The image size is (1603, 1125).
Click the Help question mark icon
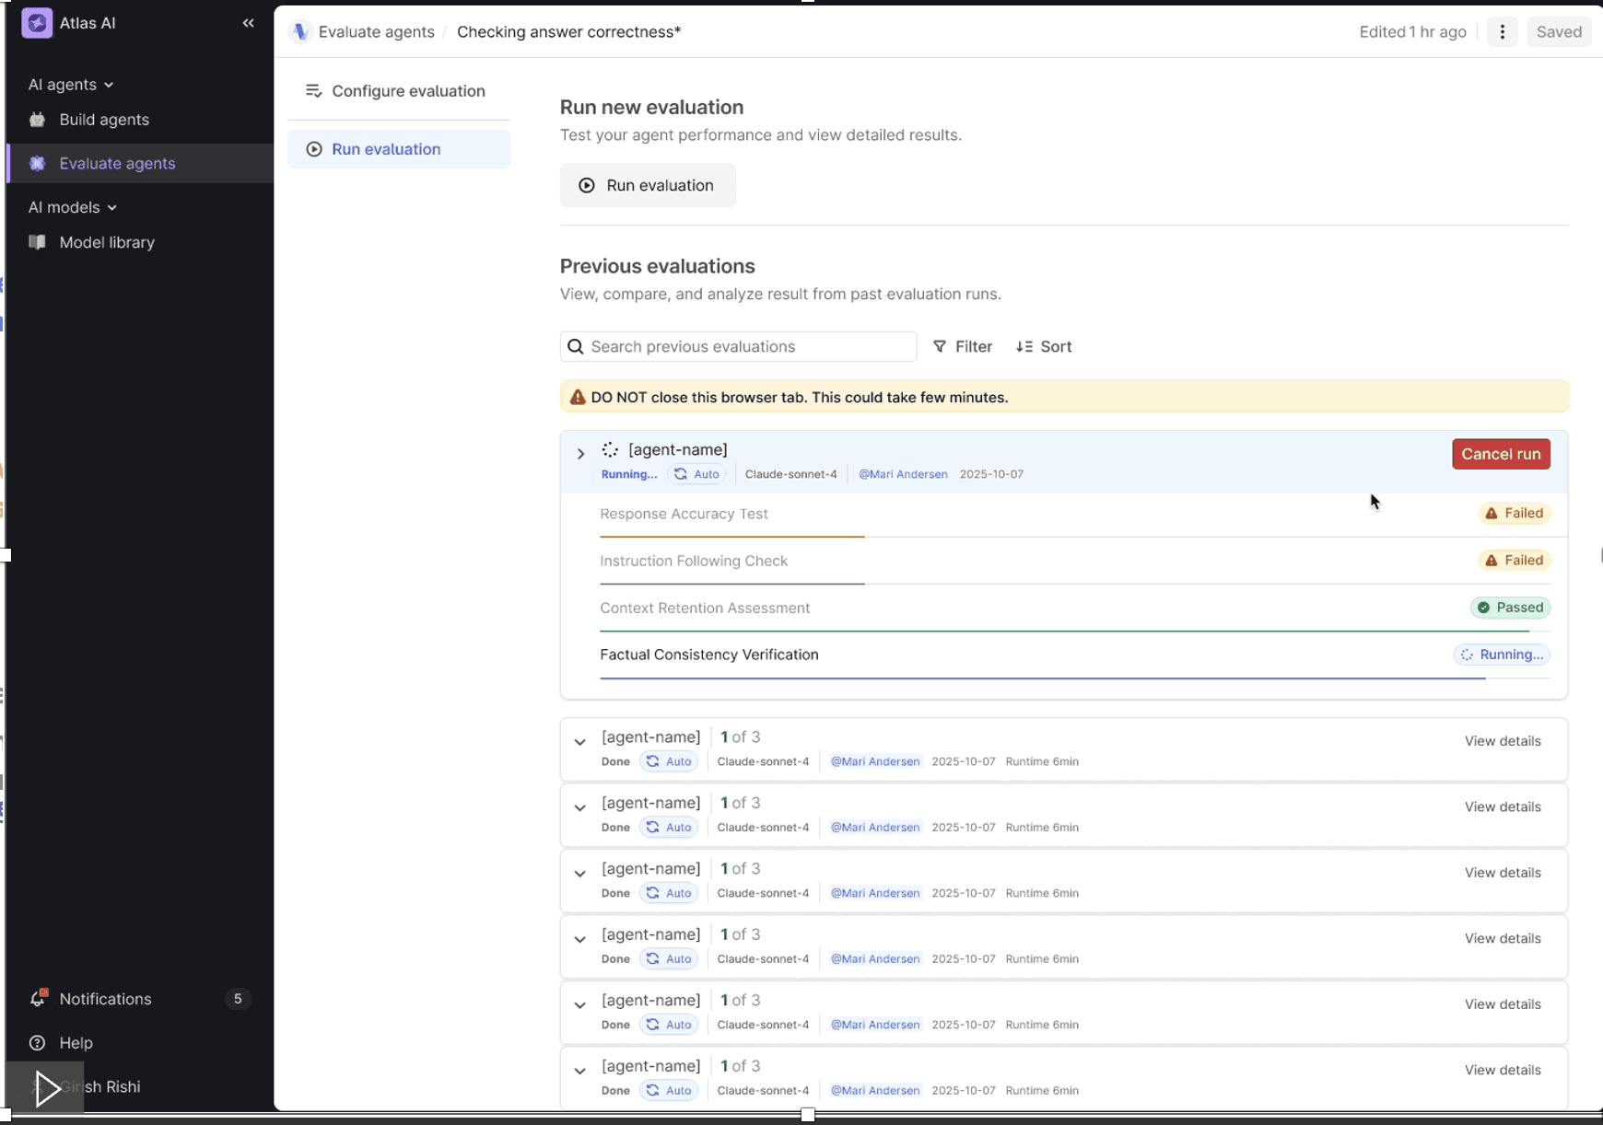click(x=38, y=1043)
